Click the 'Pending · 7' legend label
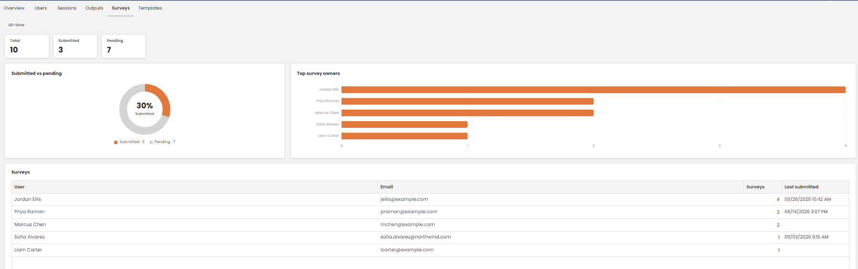 [x=165, y=142]
